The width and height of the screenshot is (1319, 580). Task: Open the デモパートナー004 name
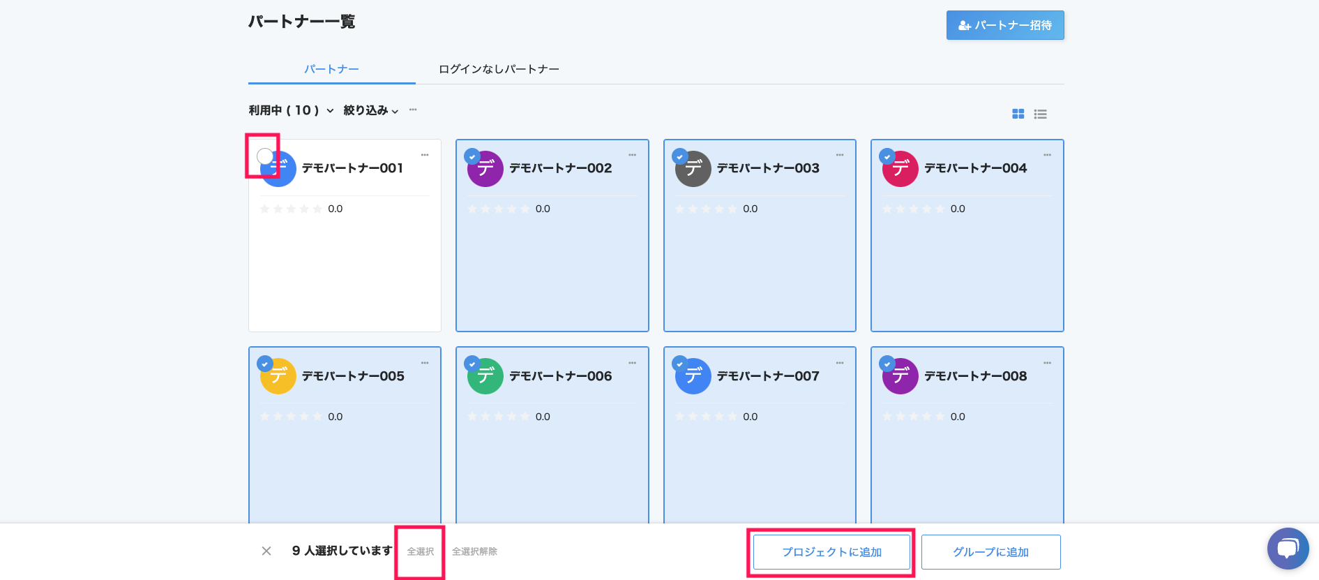click(975, 168)
